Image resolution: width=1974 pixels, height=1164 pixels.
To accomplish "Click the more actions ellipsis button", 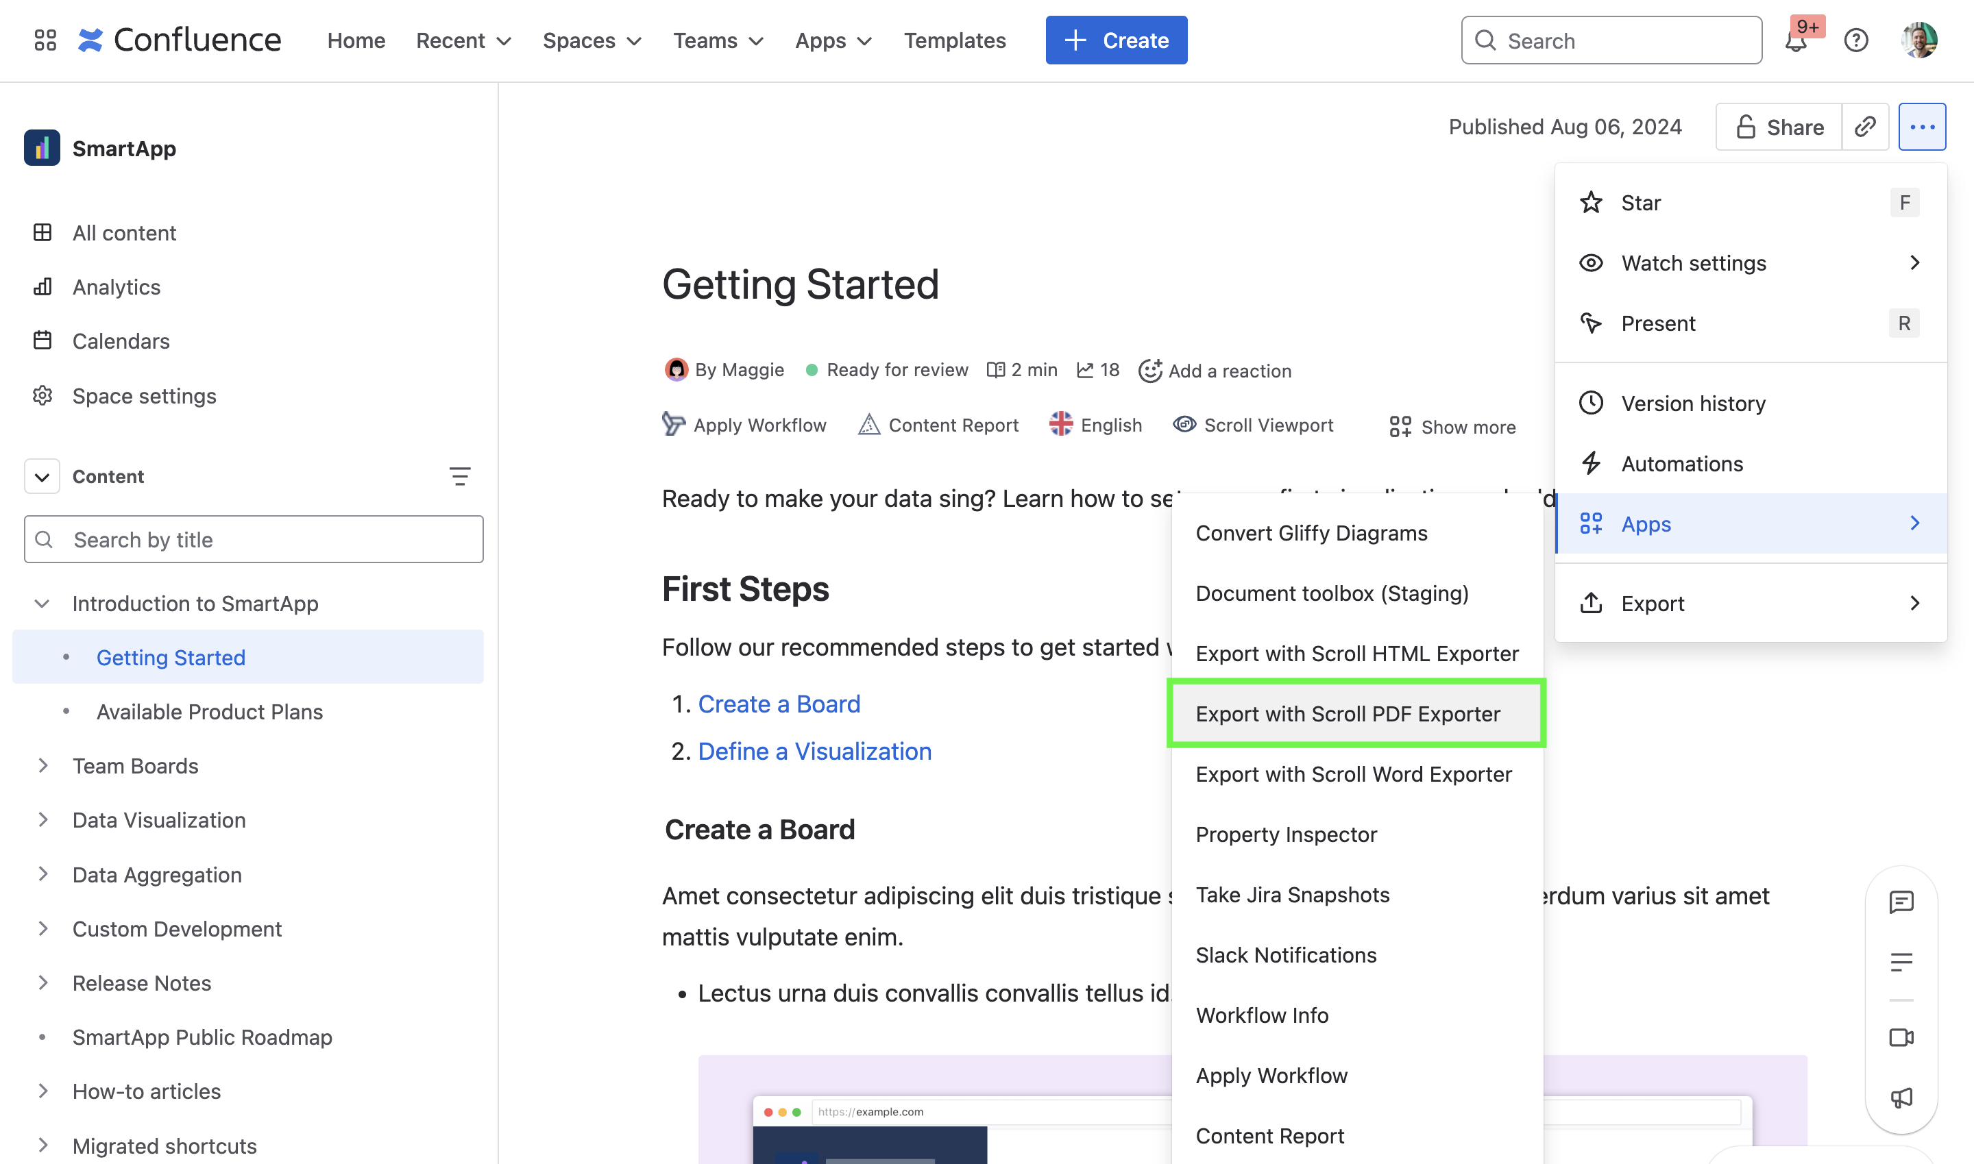I will (1921, 127).
